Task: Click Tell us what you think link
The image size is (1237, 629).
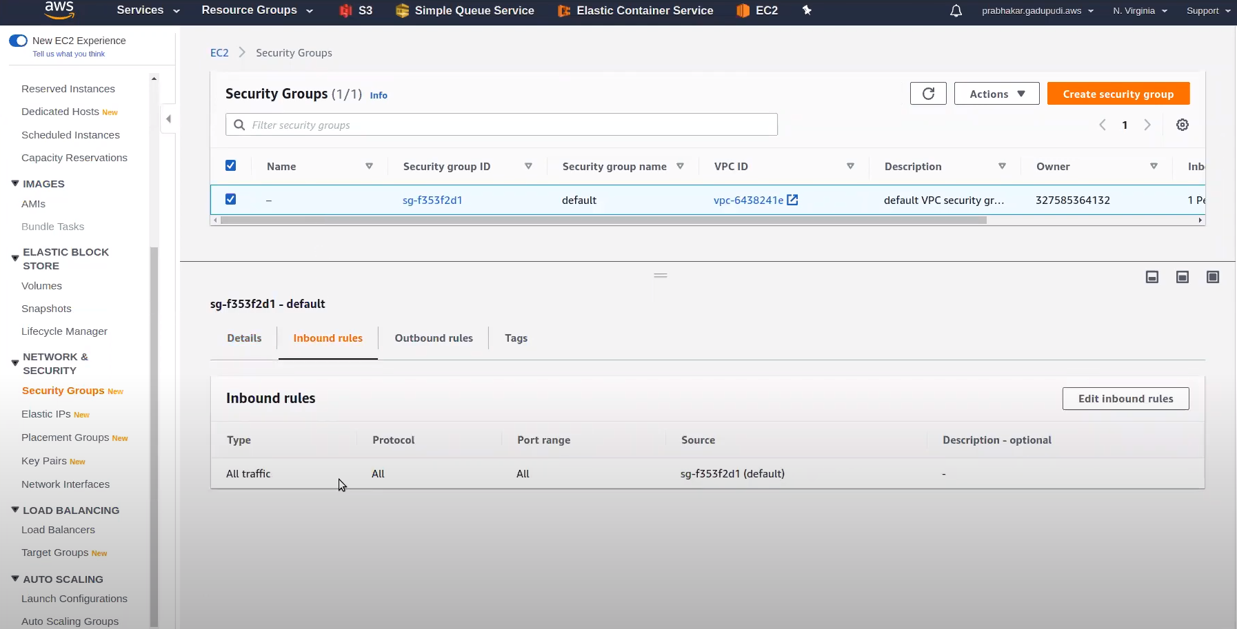Action: [69, 54]
